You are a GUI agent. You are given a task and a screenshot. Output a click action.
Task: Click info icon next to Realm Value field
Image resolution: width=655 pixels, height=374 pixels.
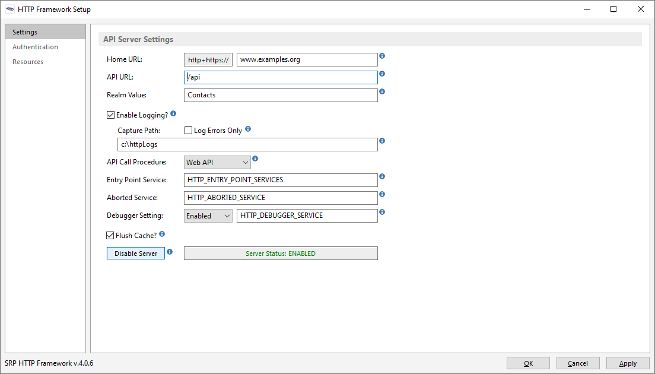(x=382, y=91)
